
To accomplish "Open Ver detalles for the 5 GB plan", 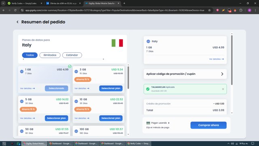I will [28, 118].
